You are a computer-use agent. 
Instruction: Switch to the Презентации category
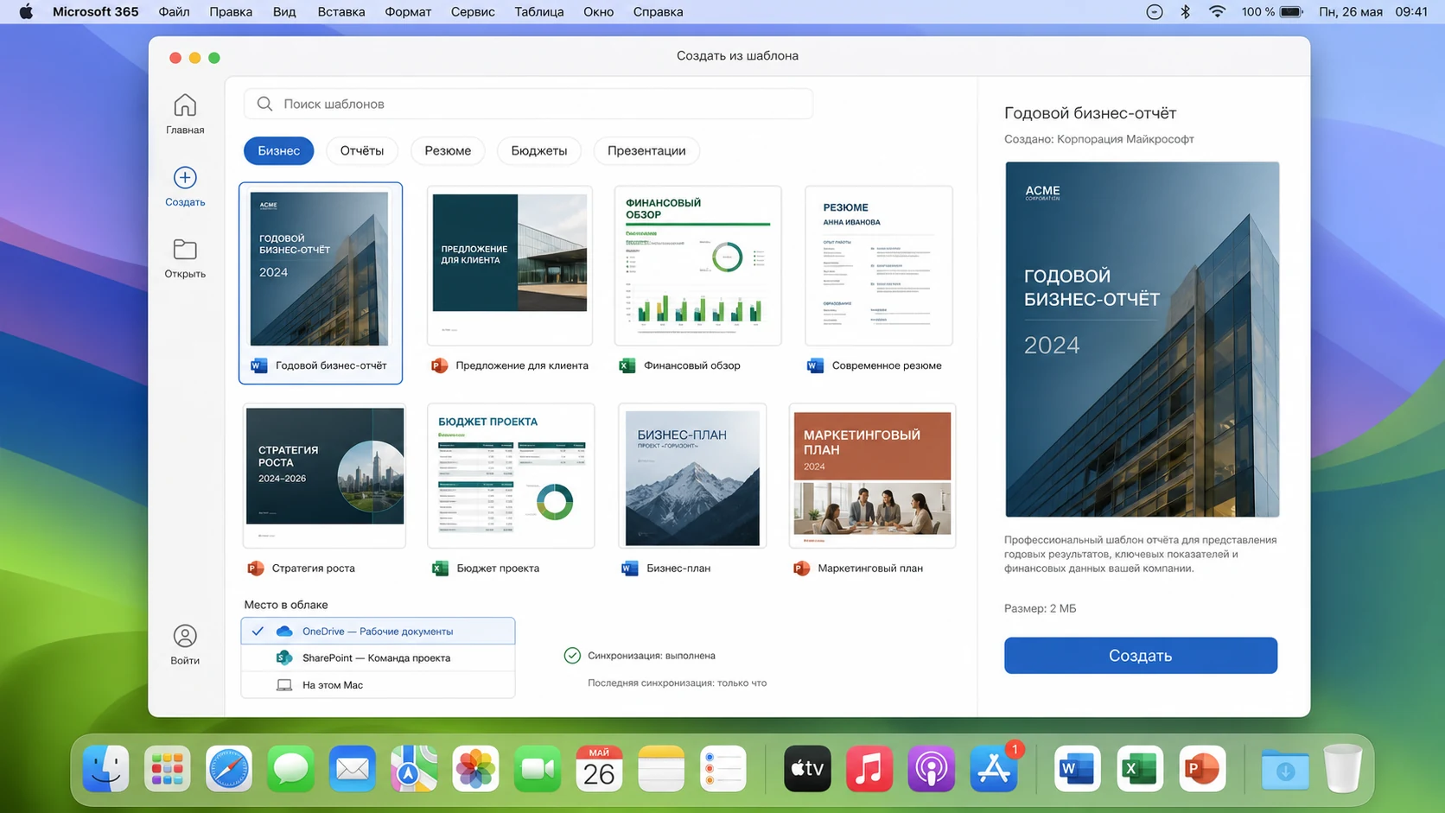tap(646, 150)
